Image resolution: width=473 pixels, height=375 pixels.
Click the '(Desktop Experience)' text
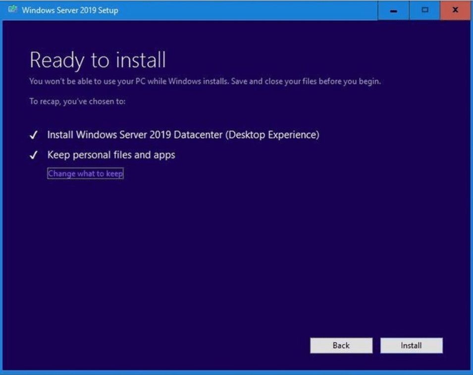point(272,135)
